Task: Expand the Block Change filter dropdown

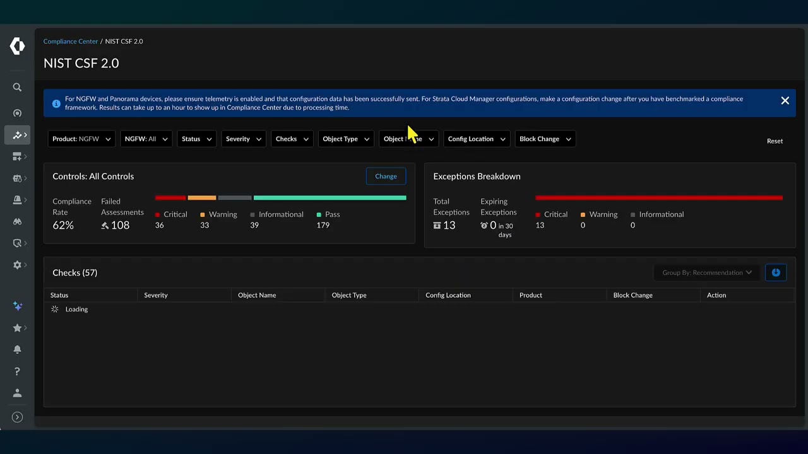Action: [545, 139]
